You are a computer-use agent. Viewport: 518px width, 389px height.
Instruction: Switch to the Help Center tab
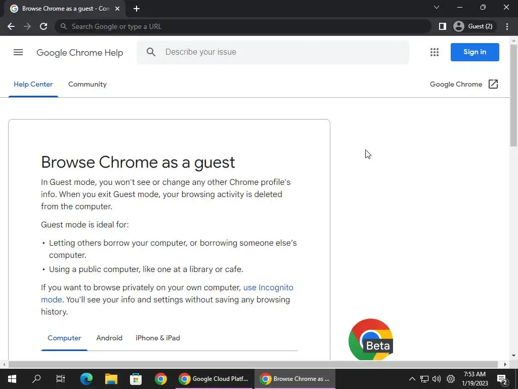[x=33, y=85]
